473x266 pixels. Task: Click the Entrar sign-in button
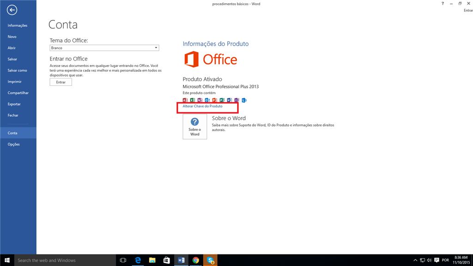coord(61,82)
